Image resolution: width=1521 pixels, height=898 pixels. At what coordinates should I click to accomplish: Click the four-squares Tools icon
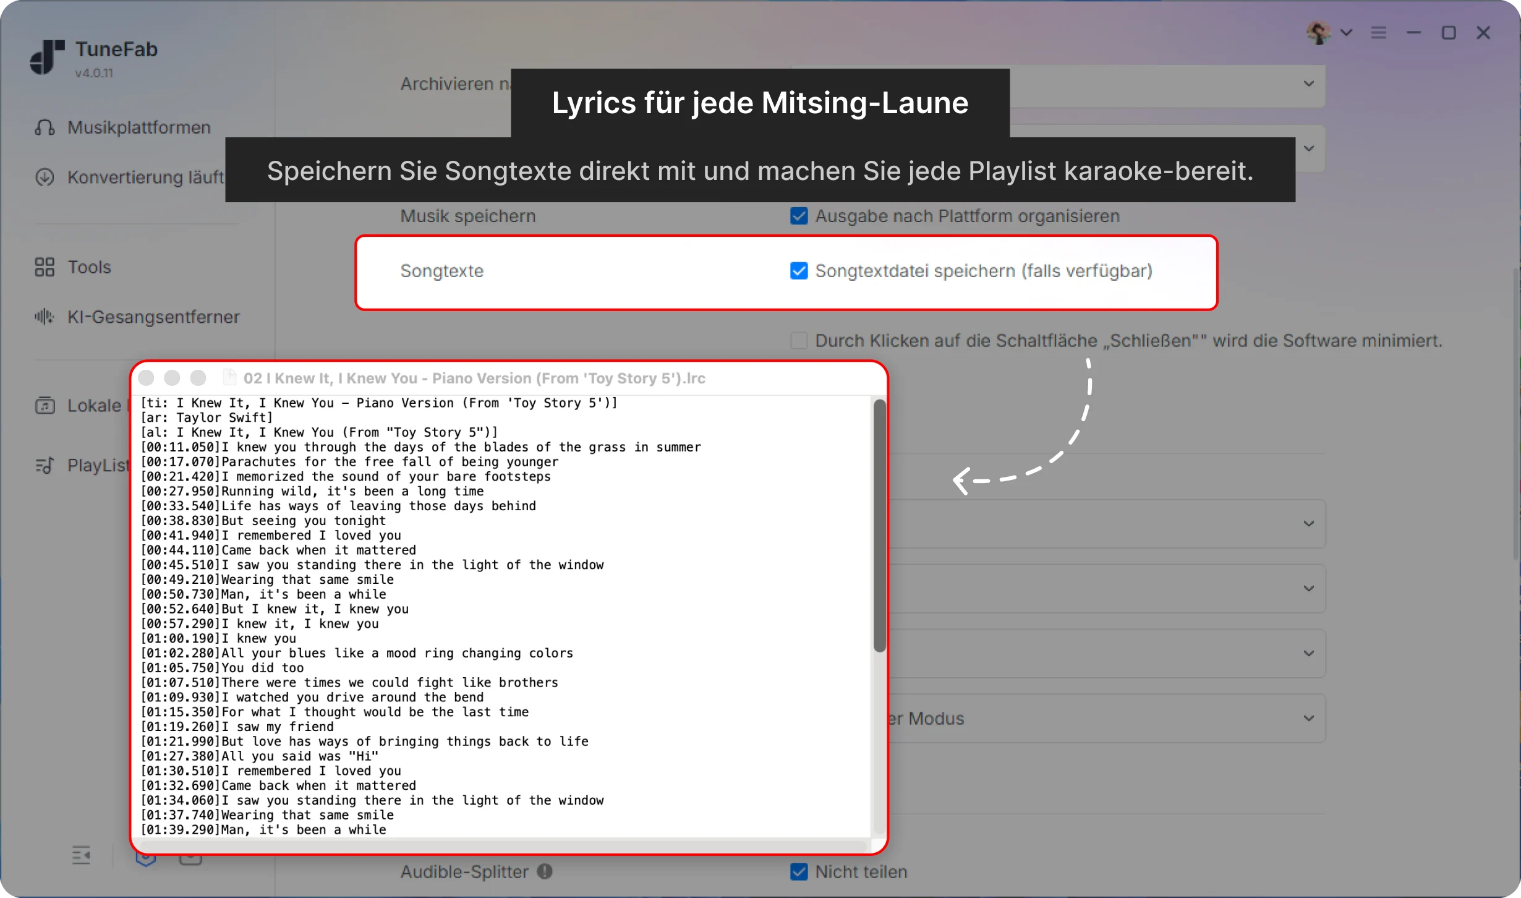[45, 267]
